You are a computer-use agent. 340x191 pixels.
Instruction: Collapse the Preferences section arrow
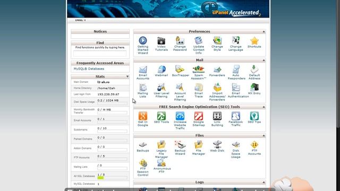point(263,32)
